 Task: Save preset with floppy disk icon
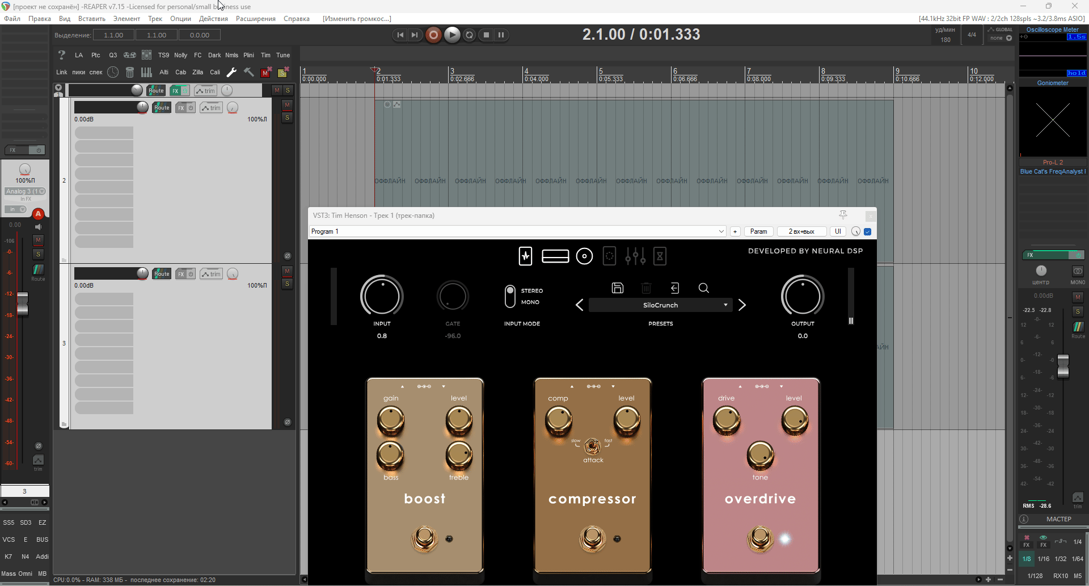(618, 288)
